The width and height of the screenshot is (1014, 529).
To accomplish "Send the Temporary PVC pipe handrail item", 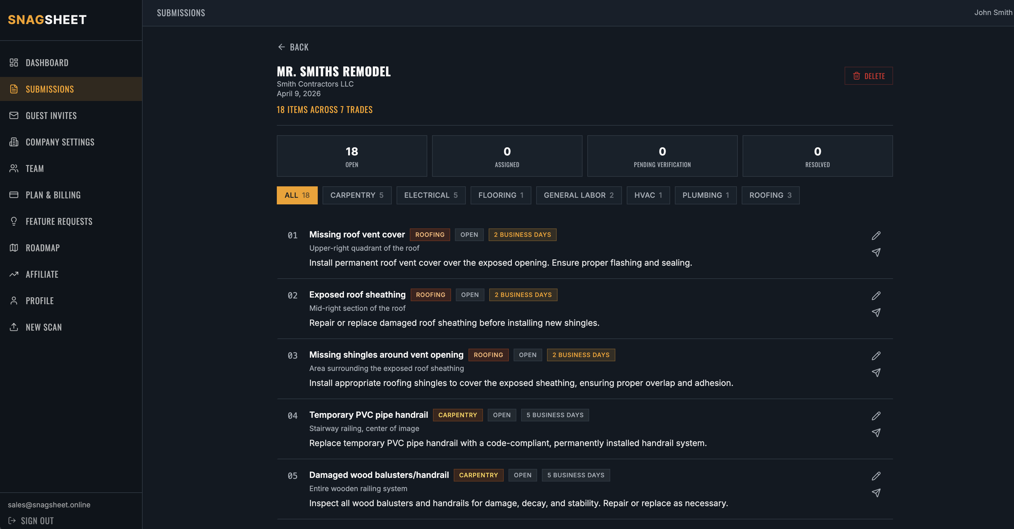I will (x=876, y=433).
